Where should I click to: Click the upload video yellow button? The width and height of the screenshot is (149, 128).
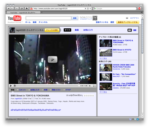click(128, 22)
